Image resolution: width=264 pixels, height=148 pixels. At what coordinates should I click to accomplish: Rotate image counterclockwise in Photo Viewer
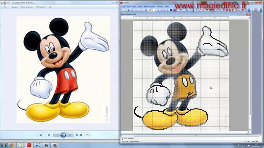77,135
